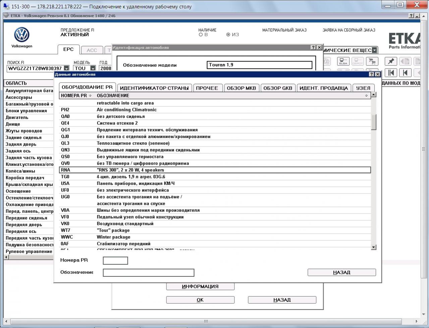Image resolution: width=429 pixels, height=328 pixels.
Task: Open the ИДЕНТИФИКАТОР СТРАНЫ tab
Action: [154, 88]
